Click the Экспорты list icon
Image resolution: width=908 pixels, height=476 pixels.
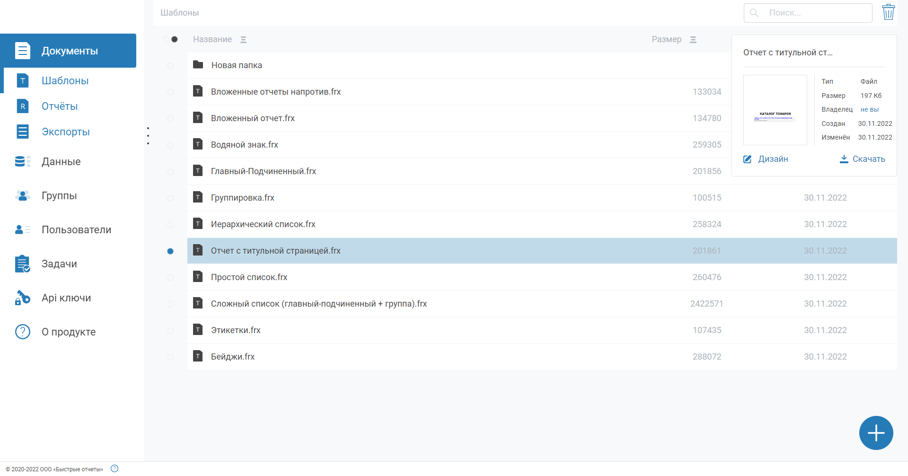[x=22, y=132]
